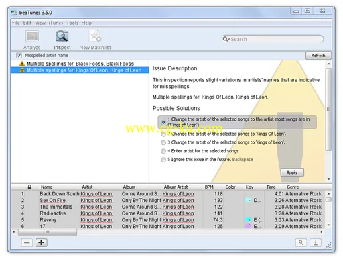Click the horizontal scrollbar thumb of the song table
This screenshot has width=343, height=261.
pyautogui.click(x=48, y=232)
